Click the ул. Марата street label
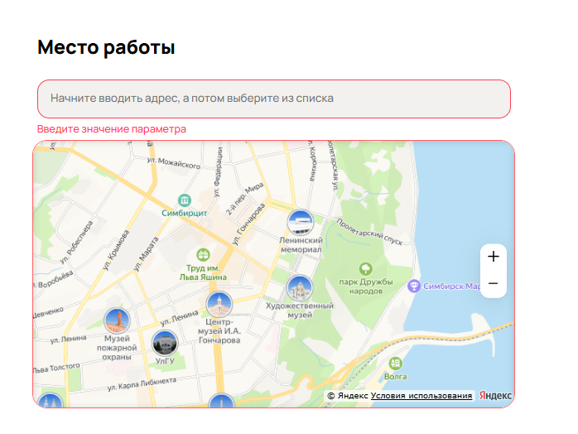 click(x=146, y=254)
